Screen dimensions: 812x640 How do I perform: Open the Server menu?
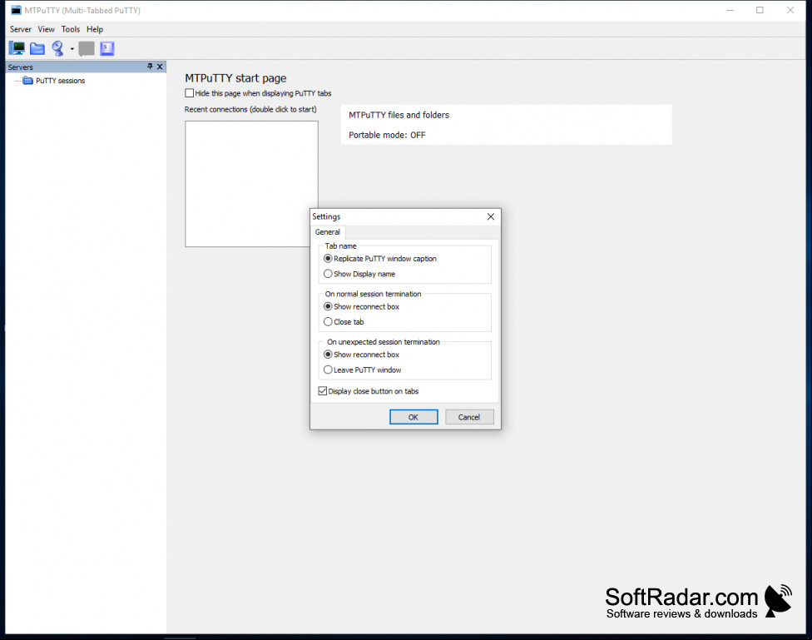point(21,29)
